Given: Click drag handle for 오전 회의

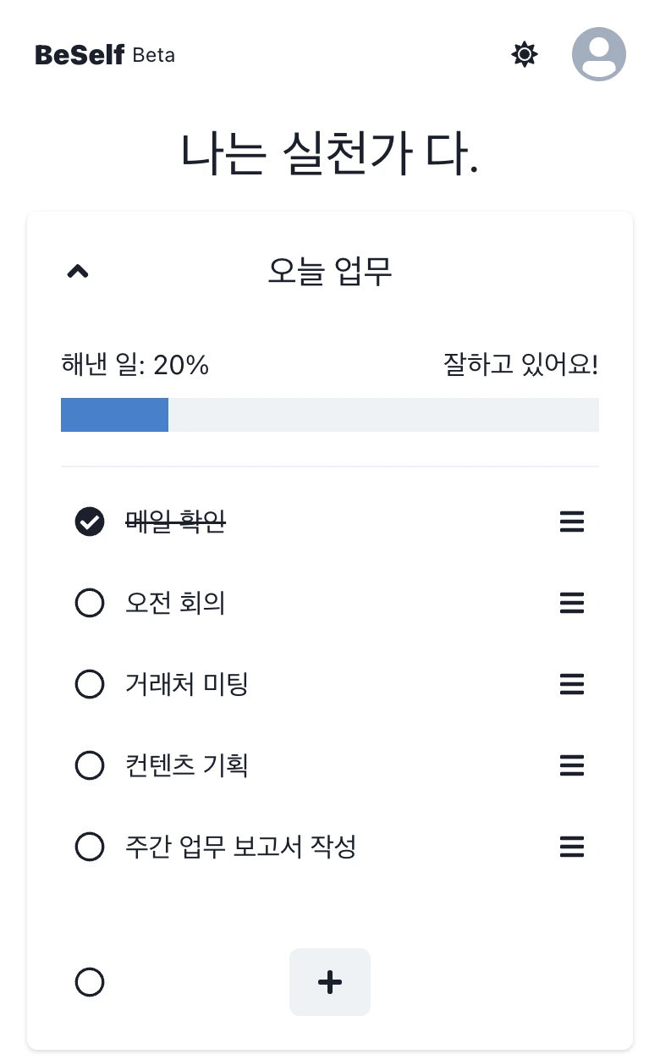Looking at the screenshot, I should click(572, 603).
